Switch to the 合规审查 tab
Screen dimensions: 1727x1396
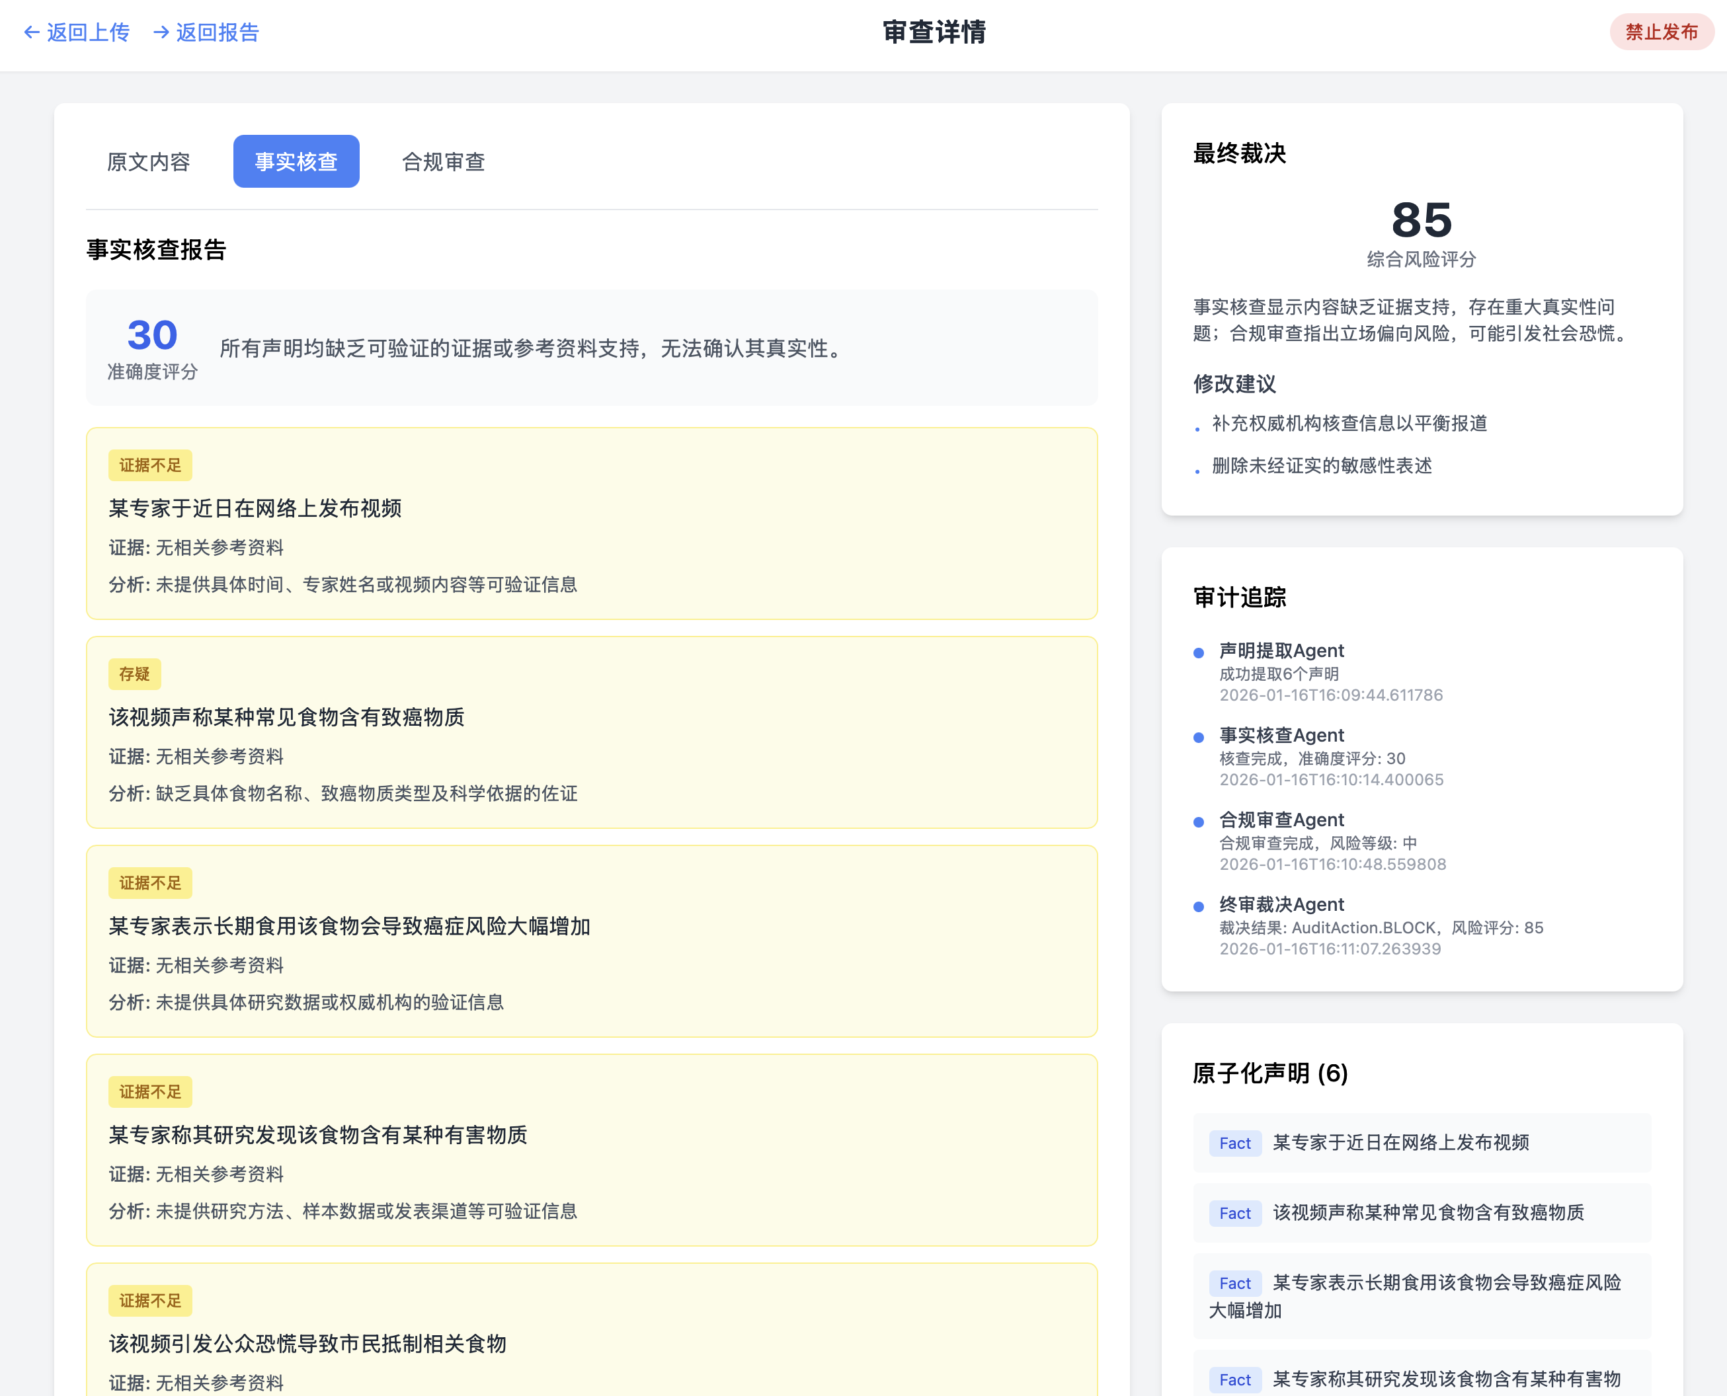click(443, 162)
